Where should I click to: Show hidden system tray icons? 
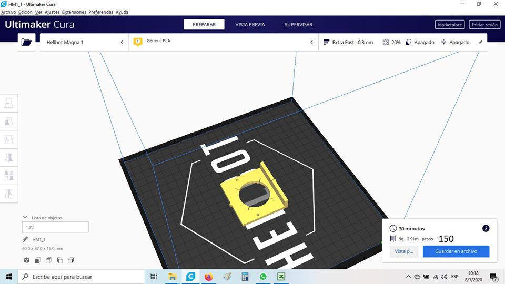pos(408,277)
